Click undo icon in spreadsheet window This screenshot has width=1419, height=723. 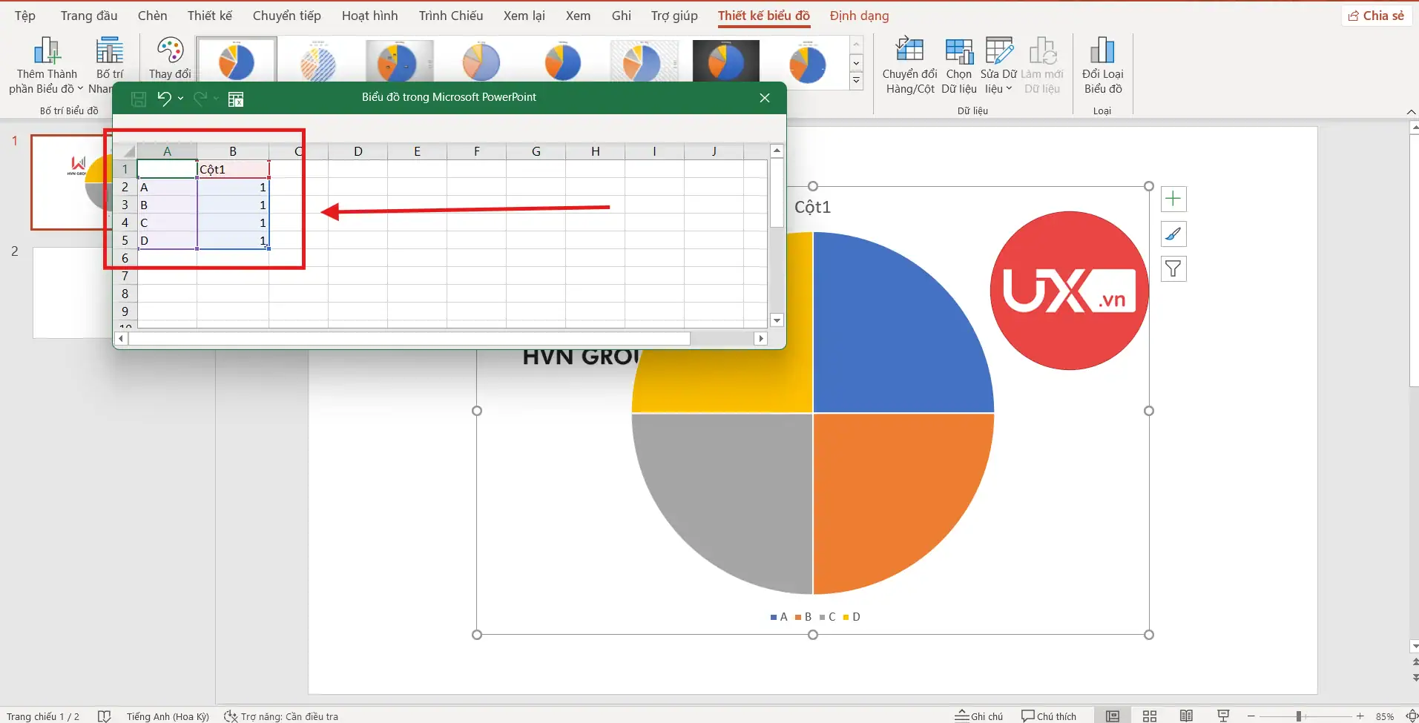click(164, 99)
